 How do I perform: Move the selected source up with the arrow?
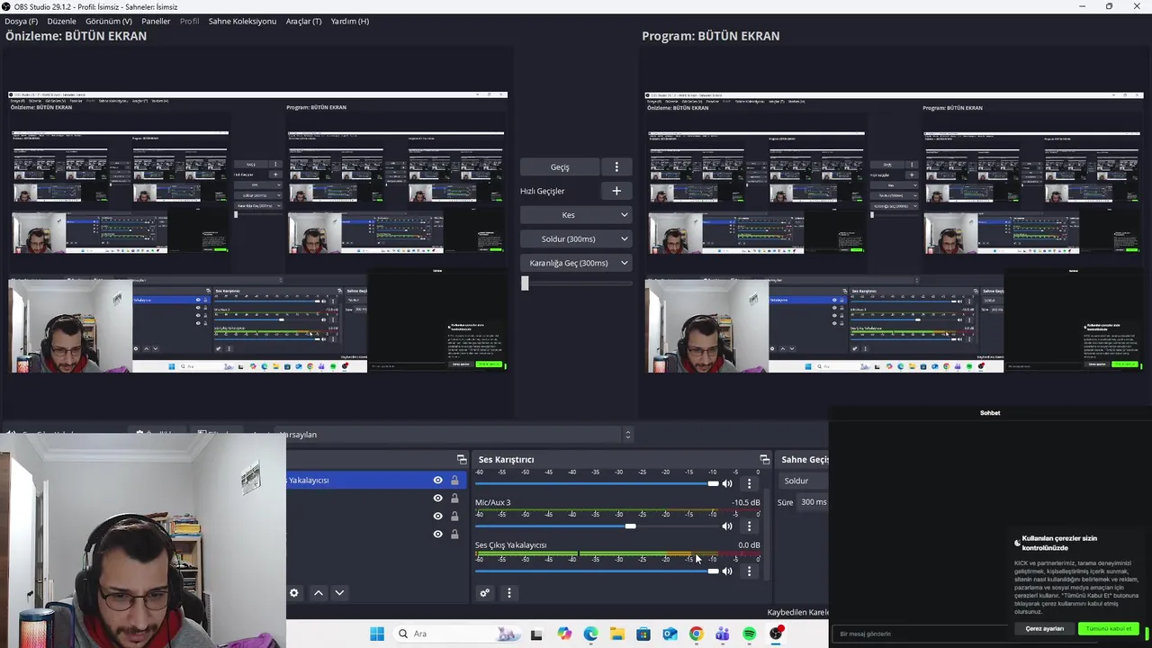(319, 593)
